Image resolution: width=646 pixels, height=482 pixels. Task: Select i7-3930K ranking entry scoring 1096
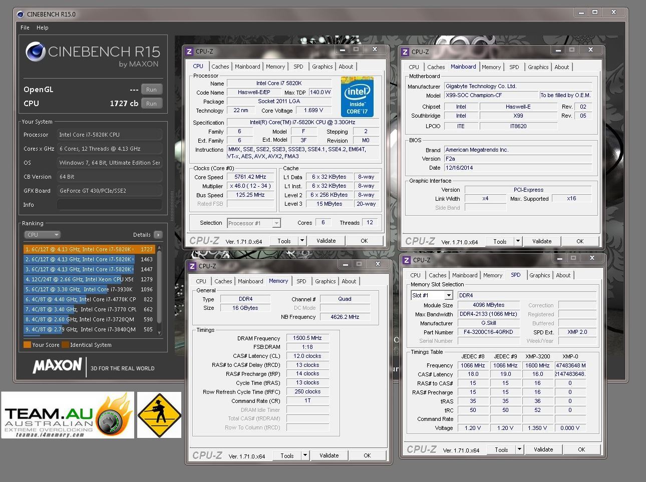[89, 289]
